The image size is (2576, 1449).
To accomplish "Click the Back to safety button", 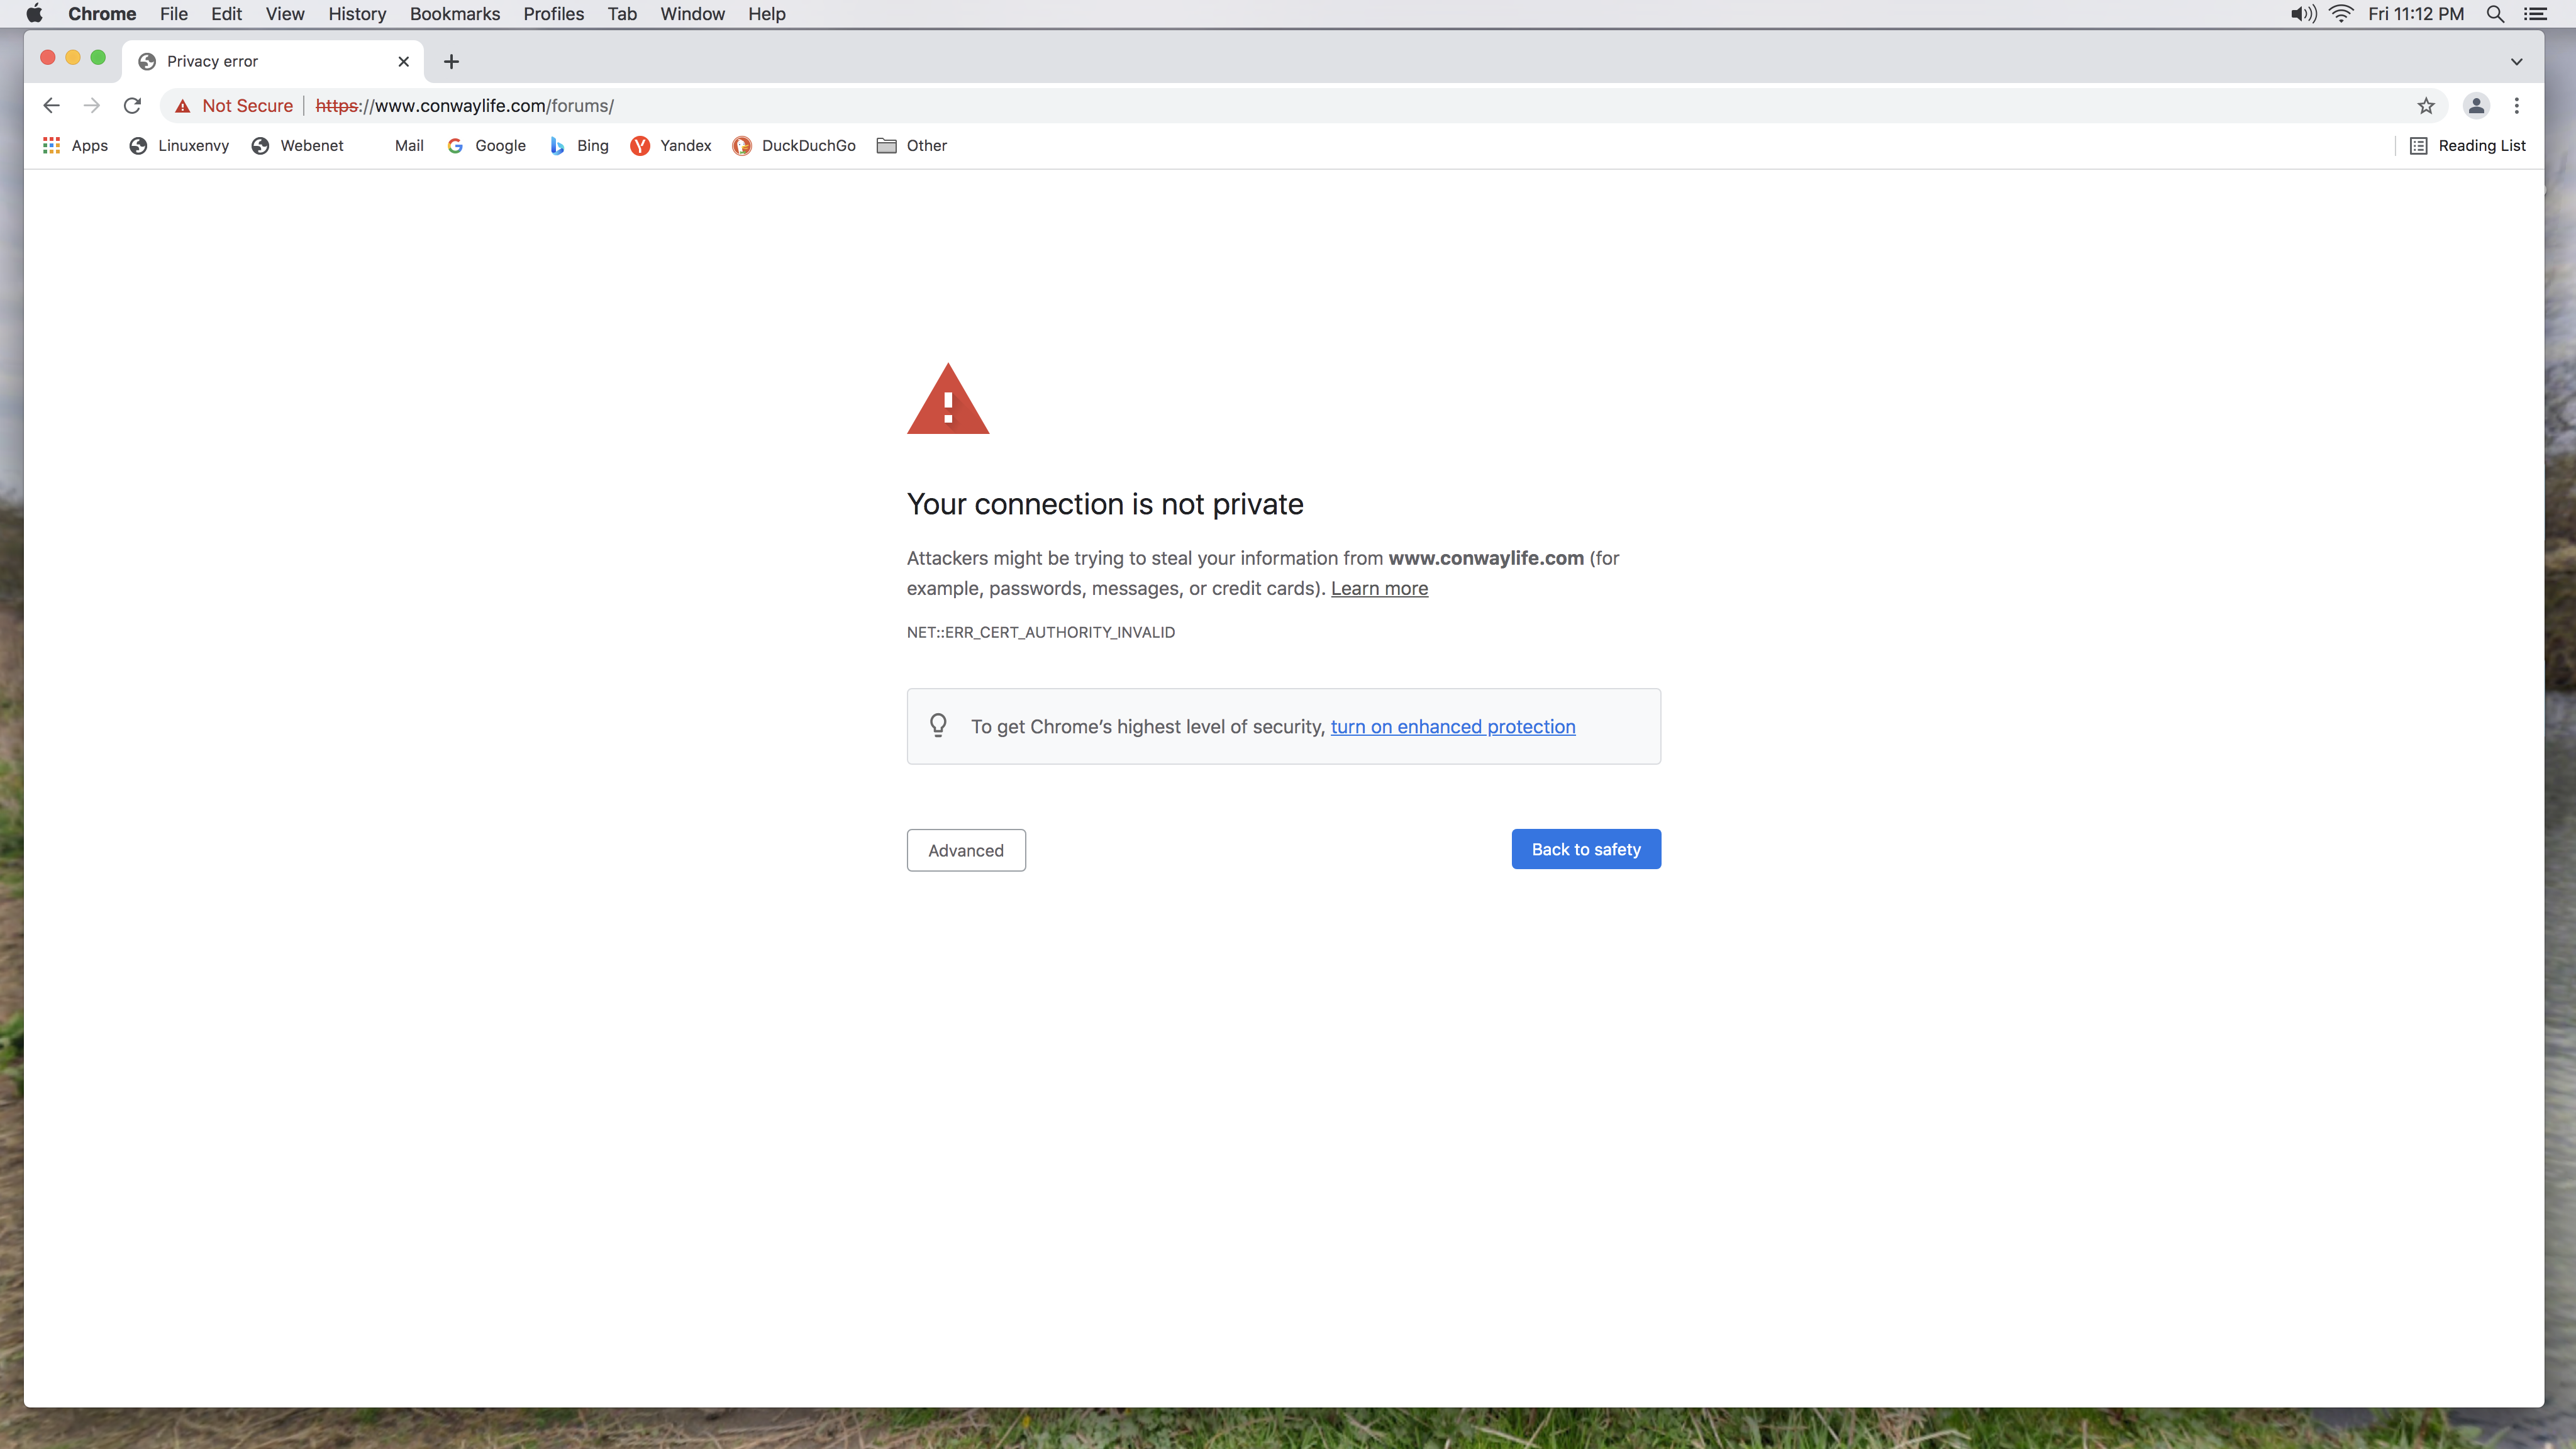I will pyautogui.click(x=1586, y=849).
